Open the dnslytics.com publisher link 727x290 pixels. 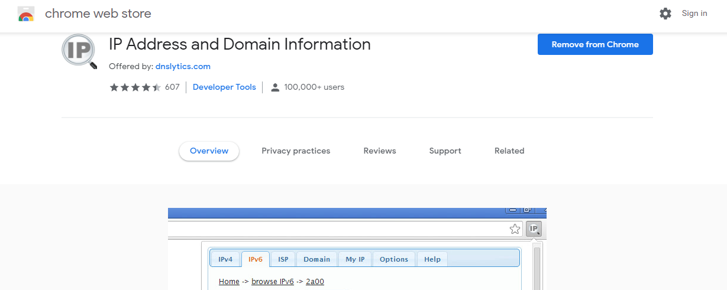point(183,67)
